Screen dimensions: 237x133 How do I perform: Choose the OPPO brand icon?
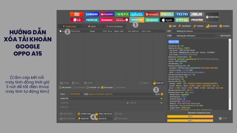pyautogui.click(x=122, y=14)
